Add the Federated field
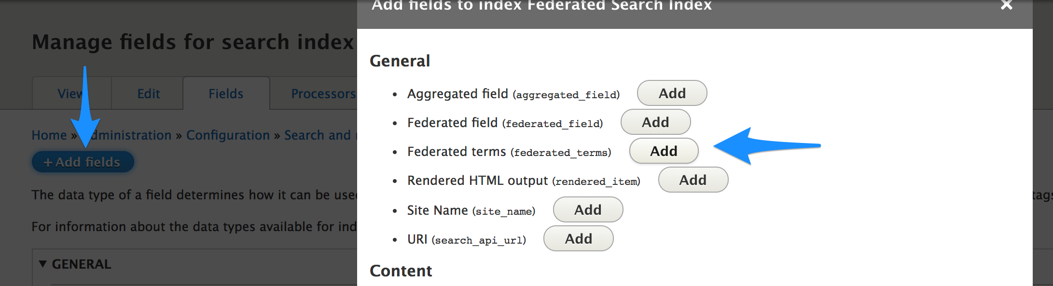 pyautogui.click(x=655, y=122)
